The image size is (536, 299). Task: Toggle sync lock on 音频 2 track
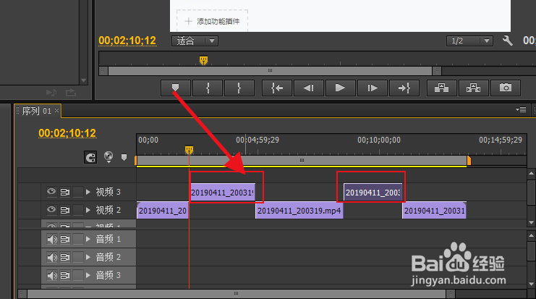click(65, 257)
